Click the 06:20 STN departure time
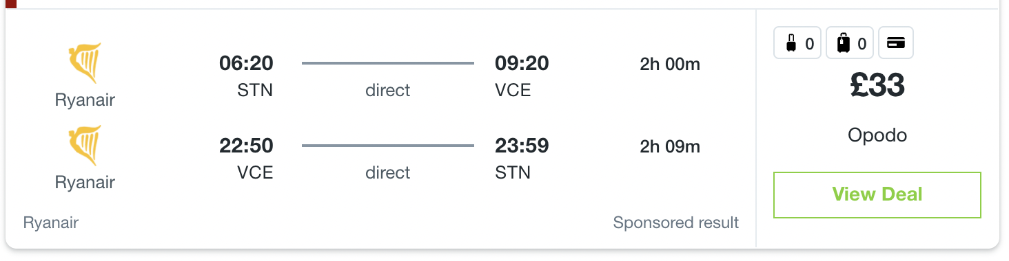Screen dimensions: 1009x261 246,64
